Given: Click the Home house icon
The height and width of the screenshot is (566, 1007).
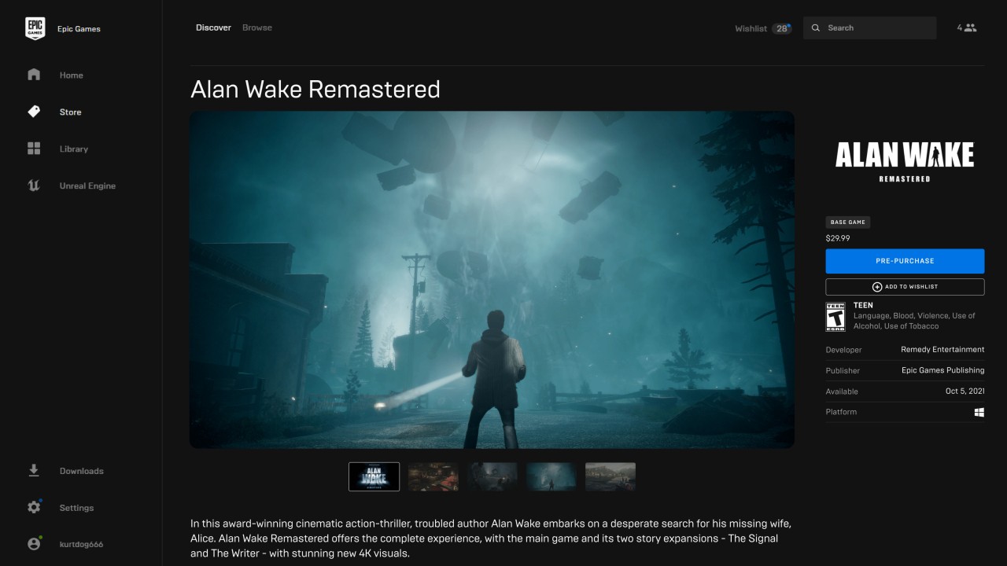Looking at the screenshot, I should point(34,75).
